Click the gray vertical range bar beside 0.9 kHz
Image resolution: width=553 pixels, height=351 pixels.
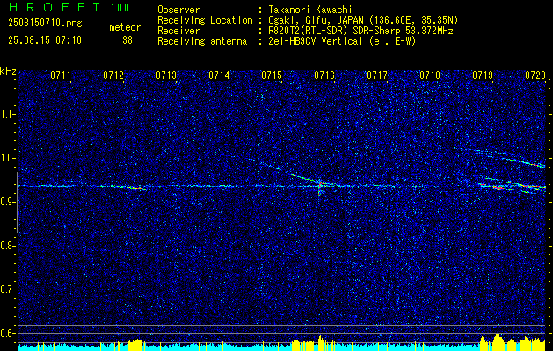coord(17,203)
